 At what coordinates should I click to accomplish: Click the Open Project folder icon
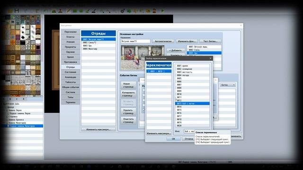point(10,11)
